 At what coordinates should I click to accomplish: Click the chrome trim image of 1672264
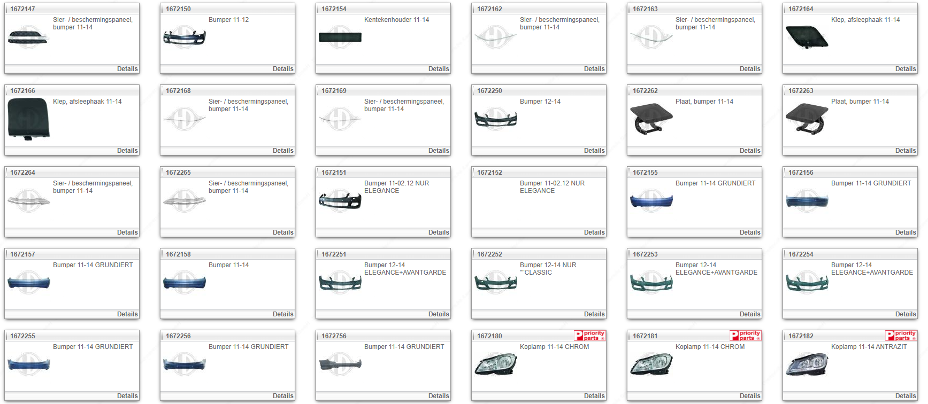[28, 201]
